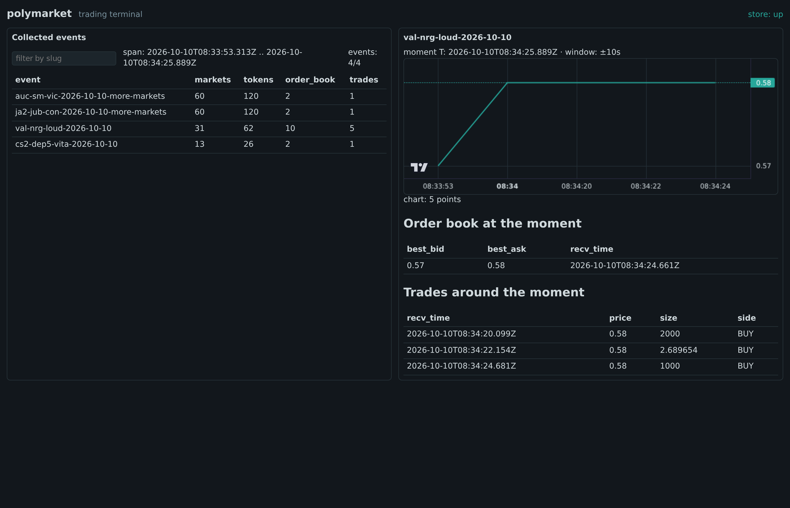
Task: Click the size column header in trades
Action: pyautogui.click(x=668, y=318)
